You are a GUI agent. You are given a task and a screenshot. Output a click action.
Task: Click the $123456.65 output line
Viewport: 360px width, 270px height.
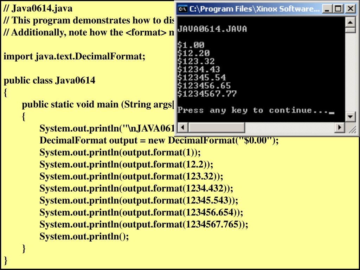coord(204,86)
